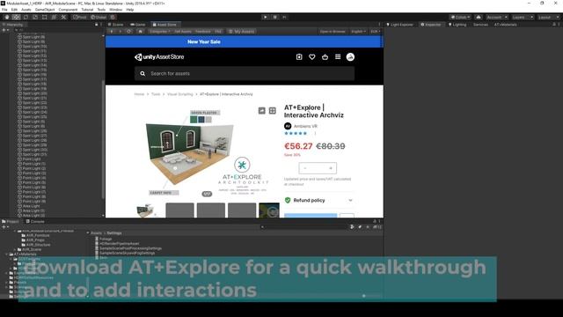Open the Collab dropdown

coord(460,18)
